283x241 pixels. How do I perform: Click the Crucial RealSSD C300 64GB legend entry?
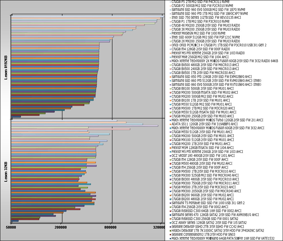(x=206, y=211)
